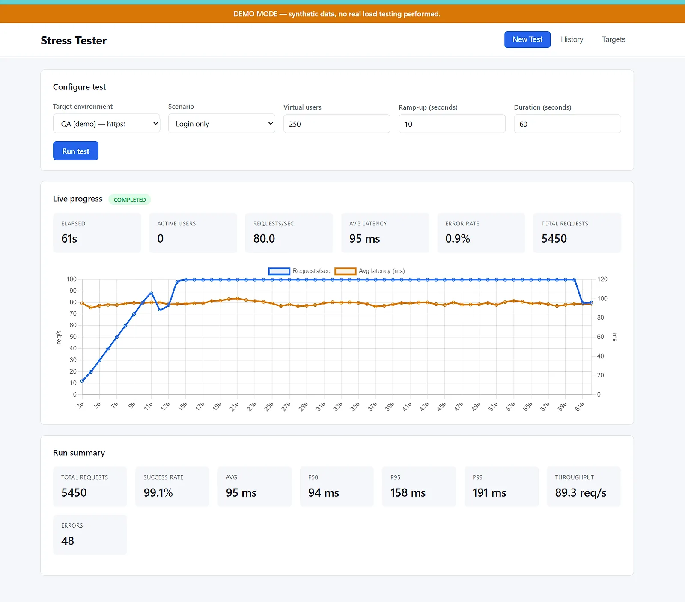The width and height of the screenshot is (685, 602).
Task: Select the Error Rate 0.9% value
Action: (458, 239)
